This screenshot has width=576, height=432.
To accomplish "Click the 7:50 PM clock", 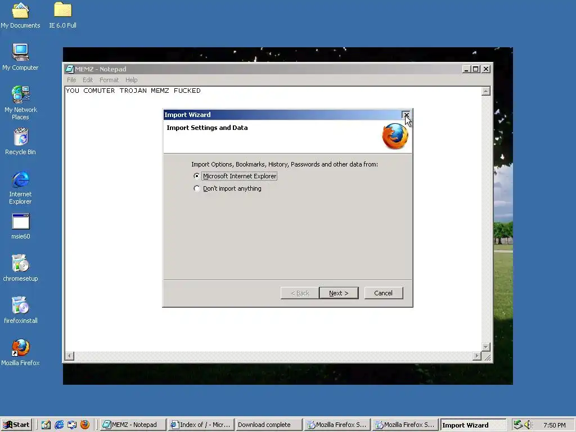I will point(554,425).
